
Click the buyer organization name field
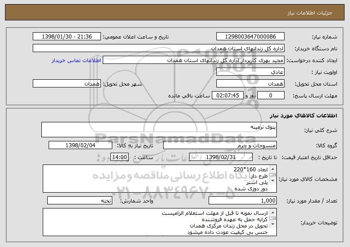click(x=159, y=48)
